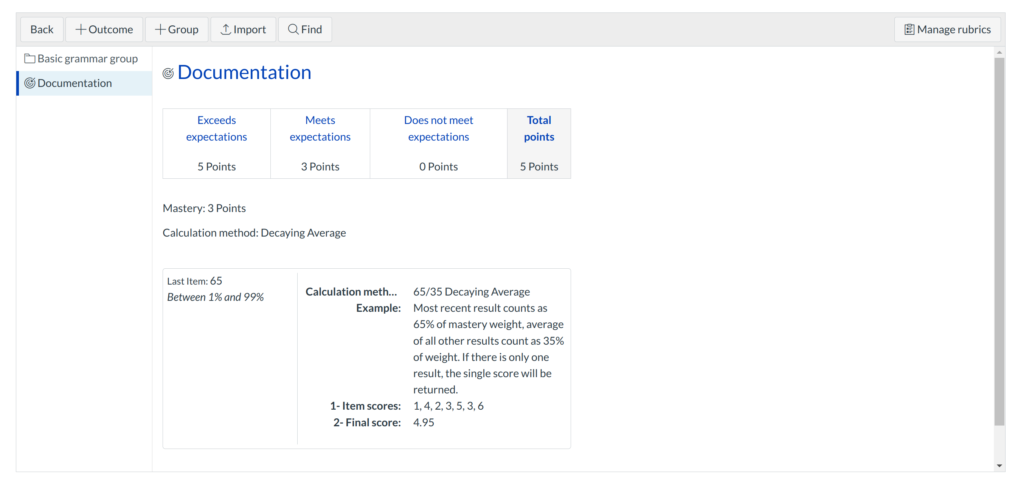Click the plus icon on Group button
This screenshot has width=1015, height=486.
160,29
